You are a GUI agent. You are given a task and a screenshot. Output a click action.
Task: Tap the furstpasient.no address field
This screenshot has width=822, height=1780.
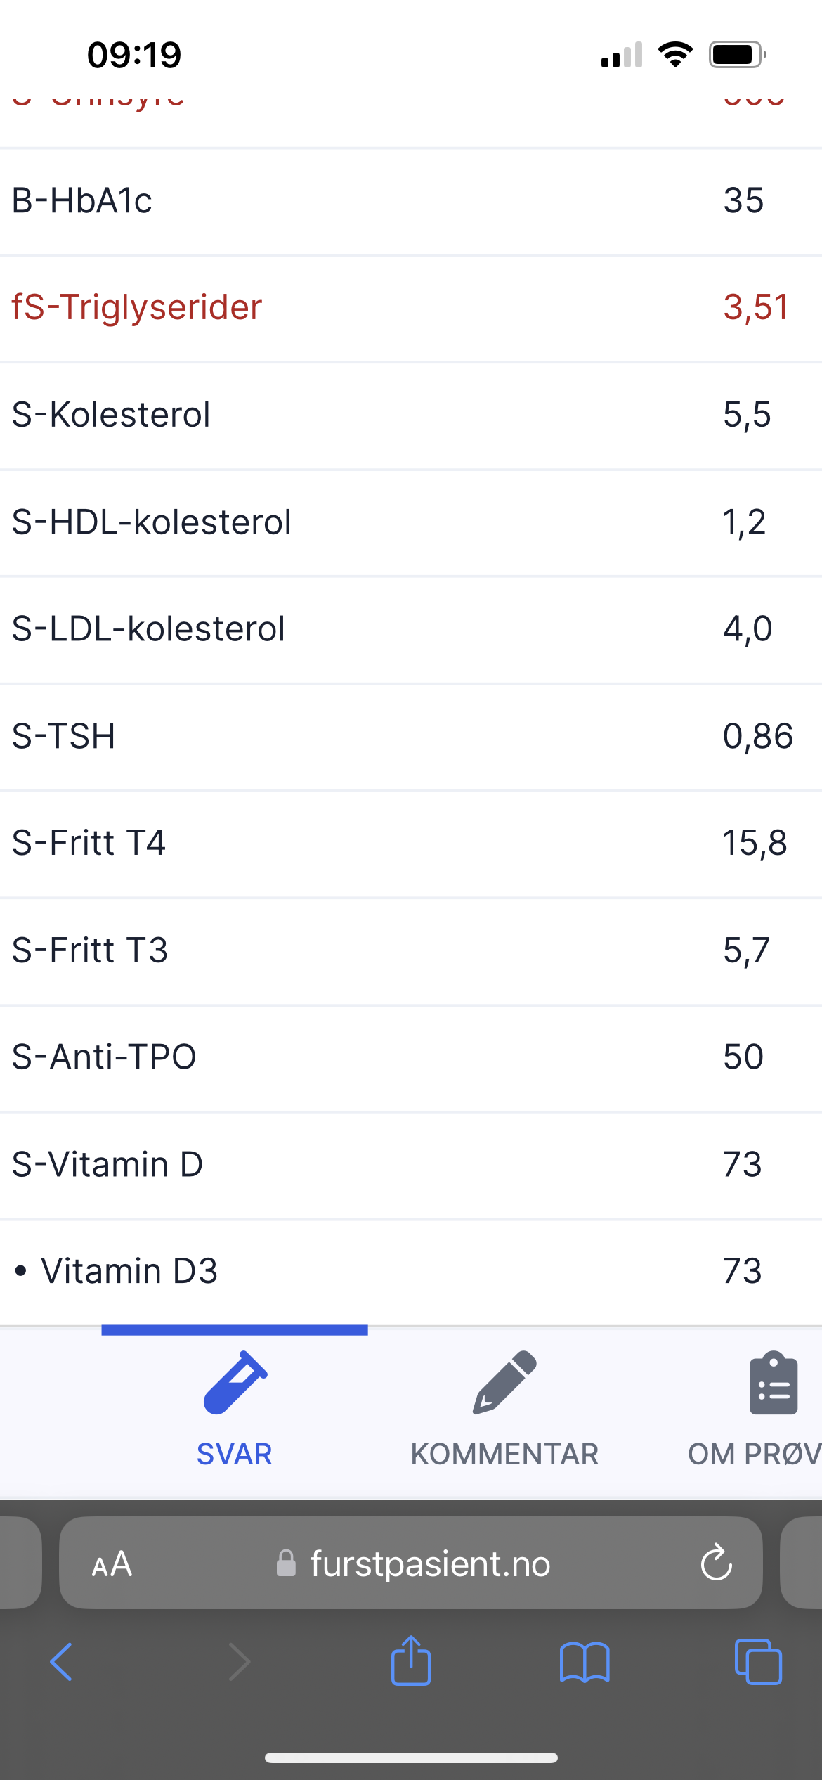pos(429,1564)
